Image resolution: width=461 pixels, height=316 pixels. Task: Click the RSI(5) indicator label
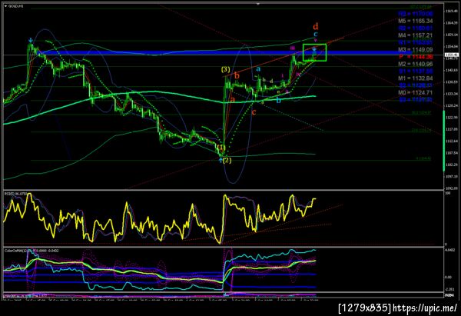click(15, 194)
